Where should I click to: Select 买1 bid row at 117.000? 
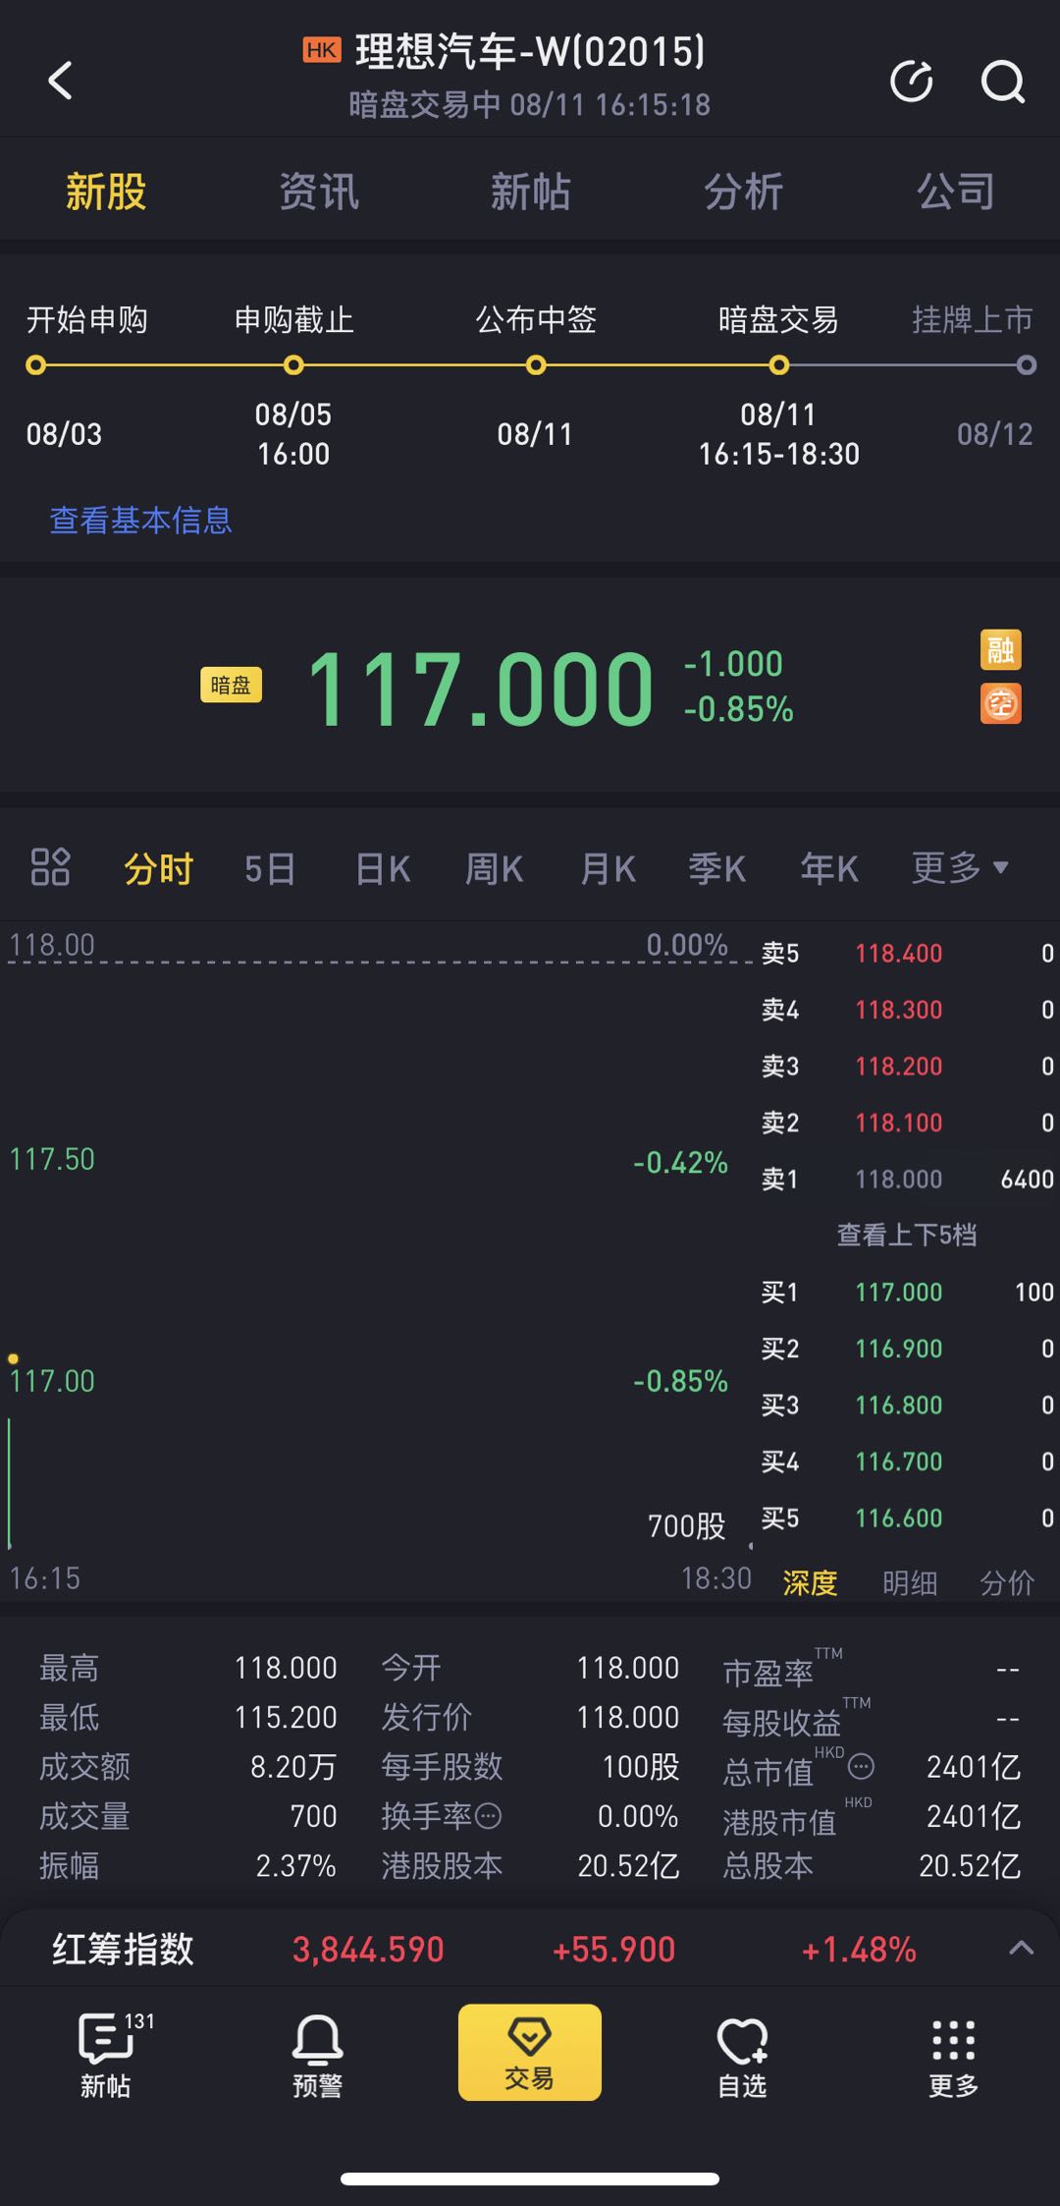pyautogui.click(x=908, y=1292)
